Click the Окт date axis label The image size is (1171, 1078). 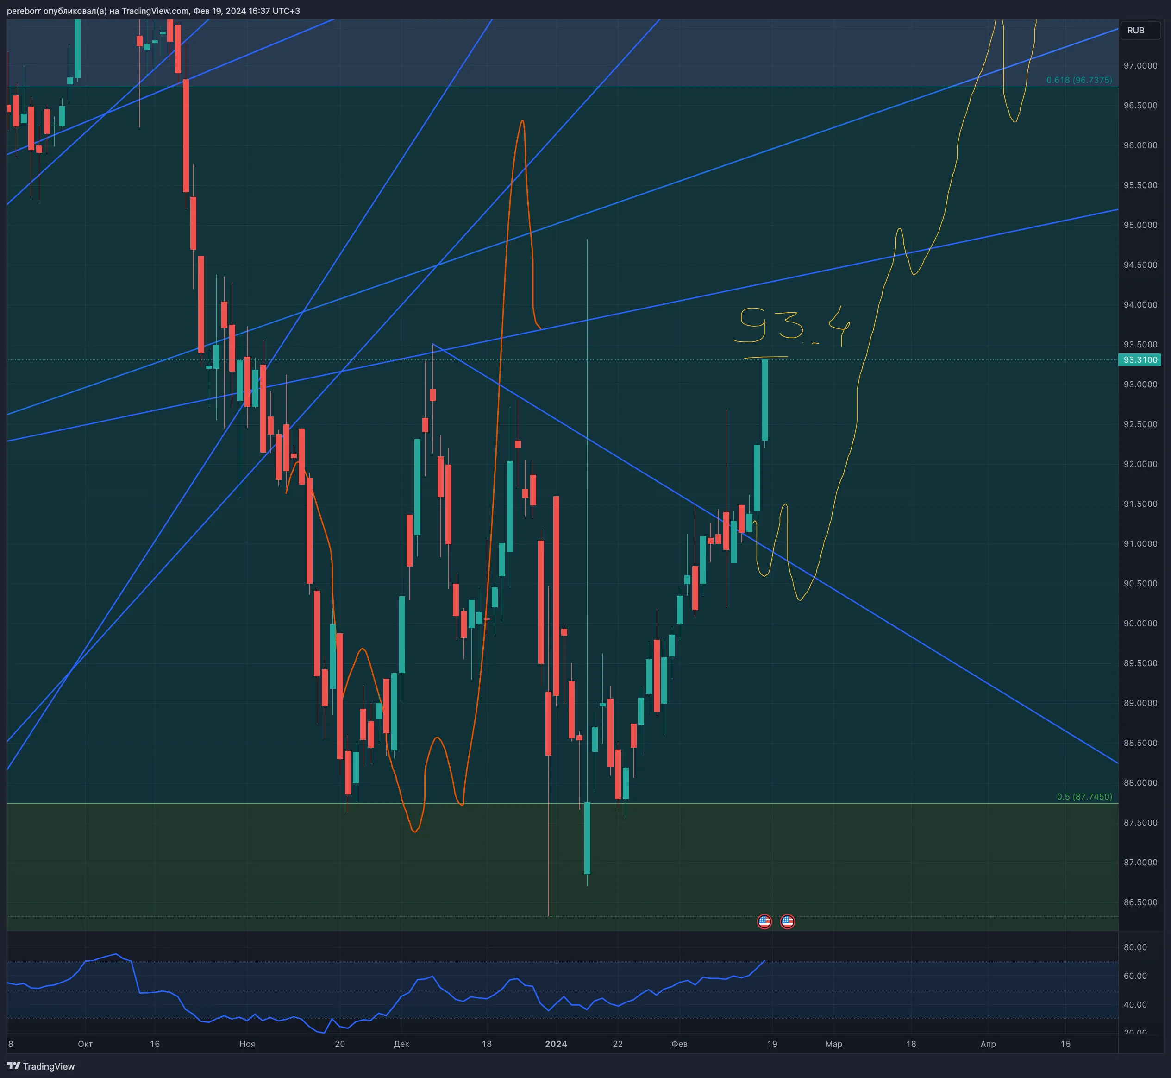point(85,1044)
